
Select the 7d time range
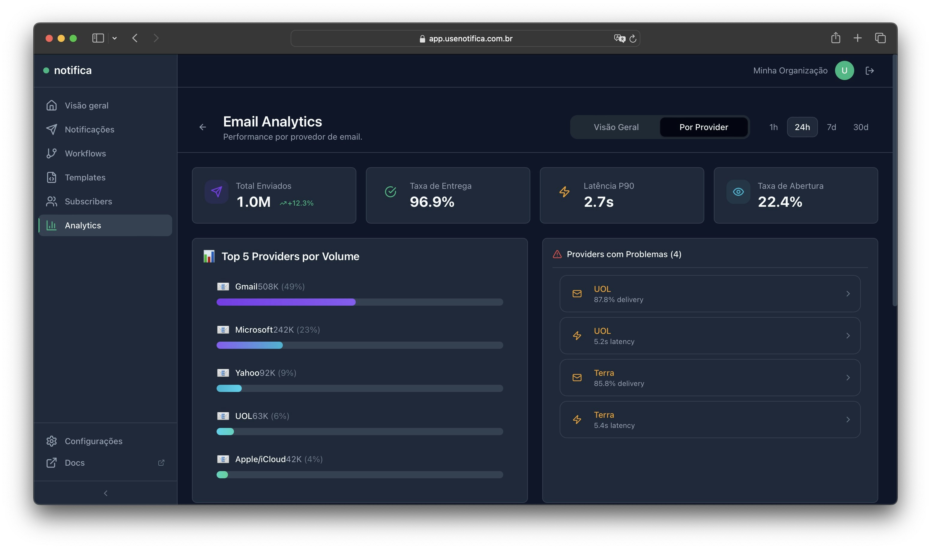[x=831, y=127]
